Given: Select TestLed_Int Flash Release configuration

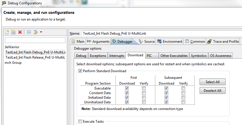Looking at the screenshot, I should pyautogui.click(x=35, y=57).
